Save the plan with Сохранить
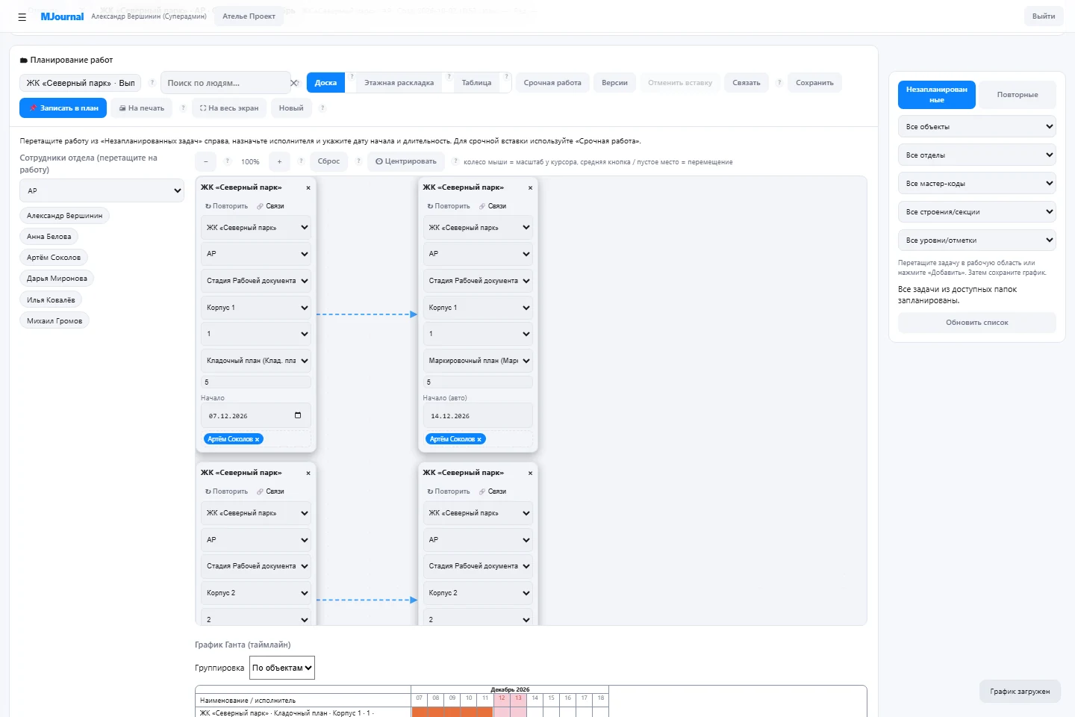Viewport: 1075px width, 717px height. (814, 83)
